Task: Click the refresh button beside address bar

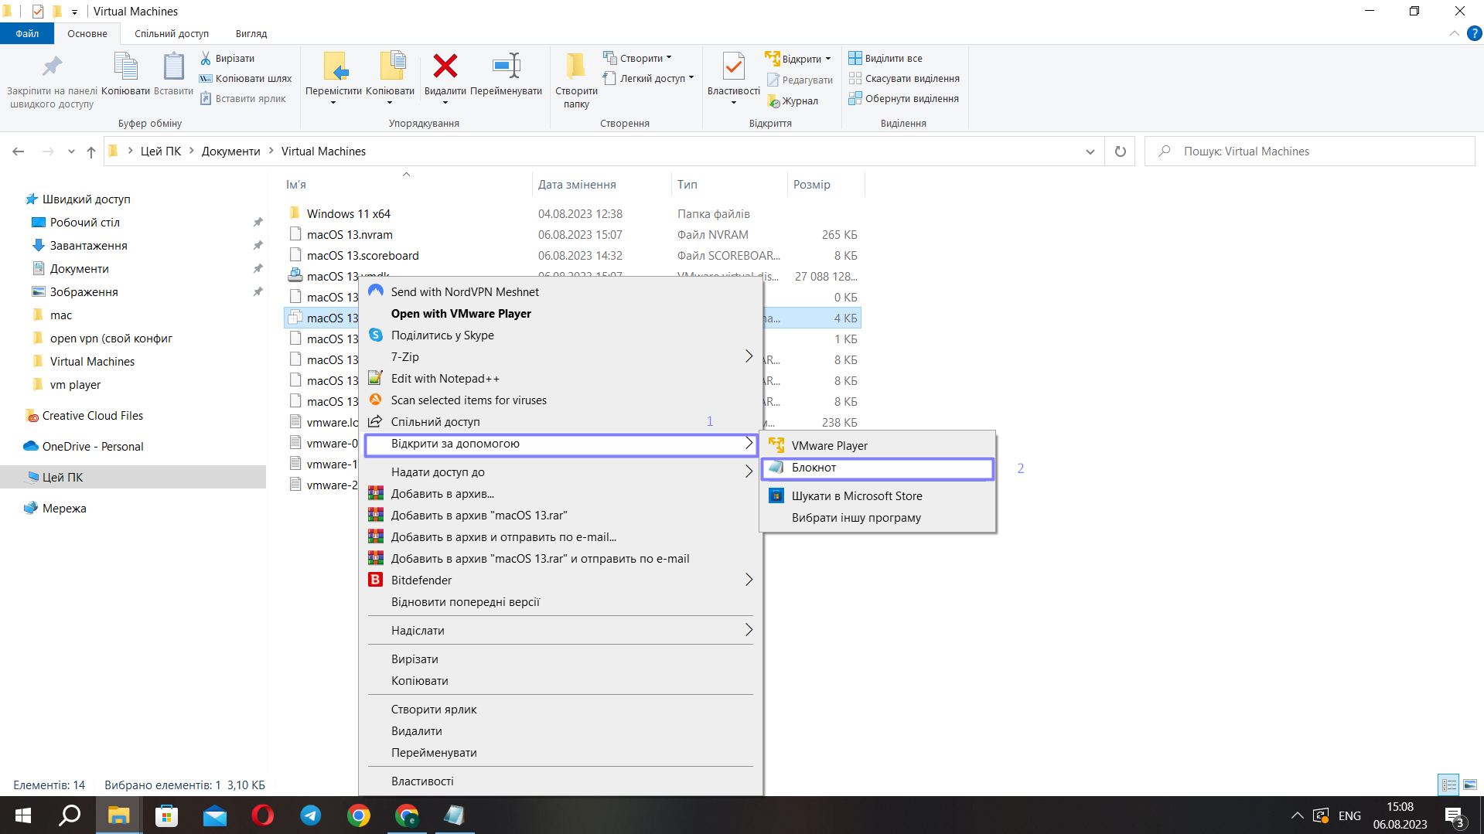Action: [1120, 151]
